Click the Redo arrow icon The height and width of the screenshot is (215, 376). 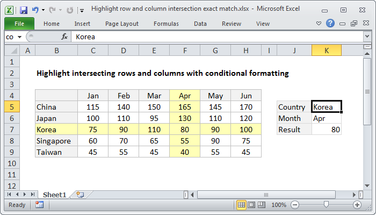click(x=52, y=10)
